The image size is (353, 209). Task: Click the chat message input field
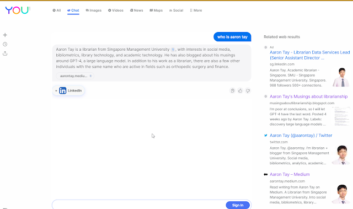(139, 205)
